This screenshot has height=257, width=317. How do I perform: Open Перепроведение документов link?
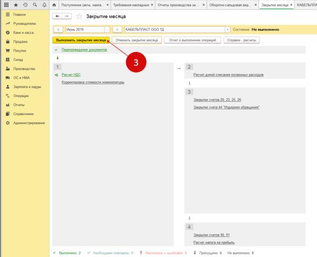point(85,50)
